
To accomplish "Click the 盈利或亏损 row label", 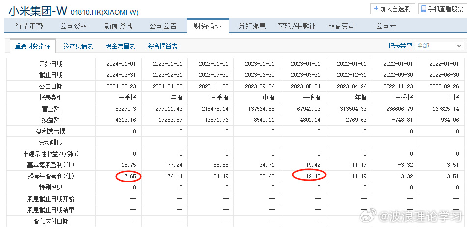I will pyautogui.click(x=51, y=131).
